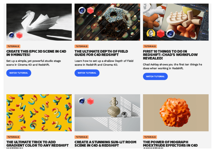Watch tutorial for depth of field guide
The image size is (215, 152).
pos(87,73)
